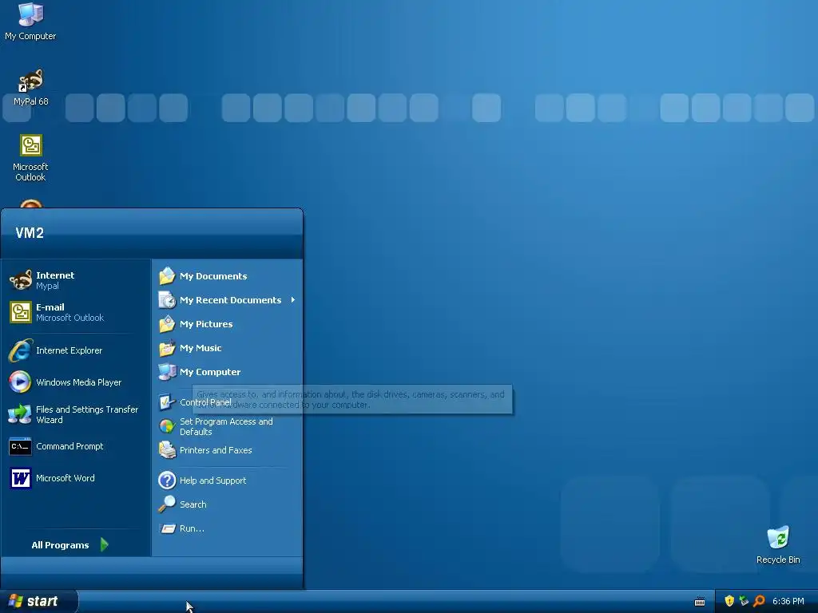818x613 pixels.
Task: Open E-mail Microsoft Outlook entry
Action: coord(76,312)
